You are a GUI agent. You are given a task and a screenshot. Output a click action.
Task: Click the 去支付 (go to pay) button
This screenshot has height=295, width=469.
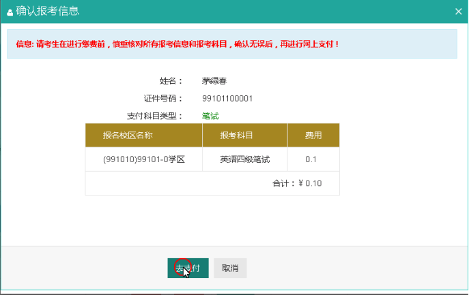[x=188, y=268]
